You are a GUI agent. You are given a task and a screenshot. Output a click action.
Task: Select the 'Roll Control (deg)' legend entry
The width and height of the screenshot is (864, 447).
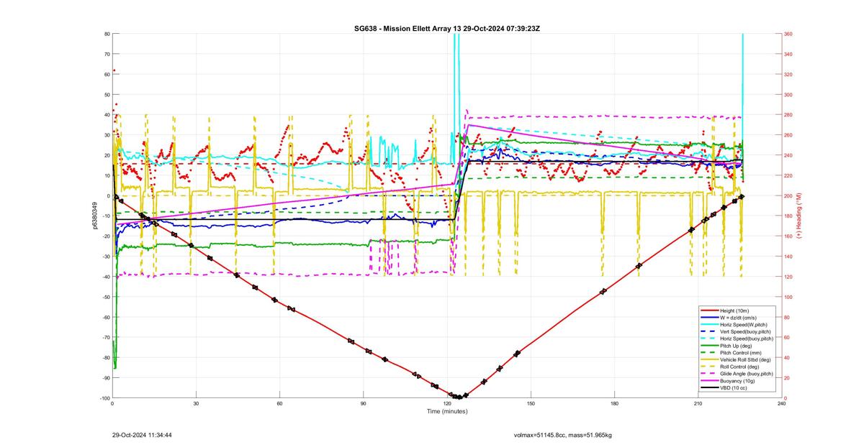(737, 367)
